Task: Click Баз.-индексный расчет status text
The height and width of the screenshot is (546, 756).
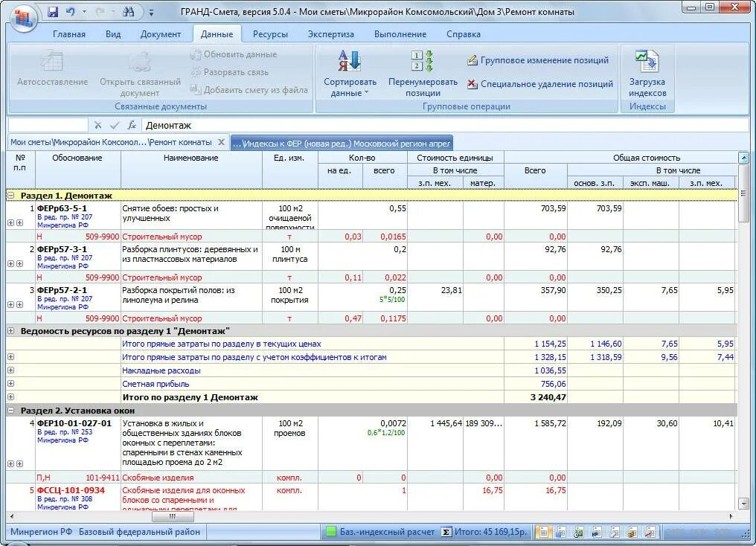Action: pyautogui.click(x=387, y=532)
